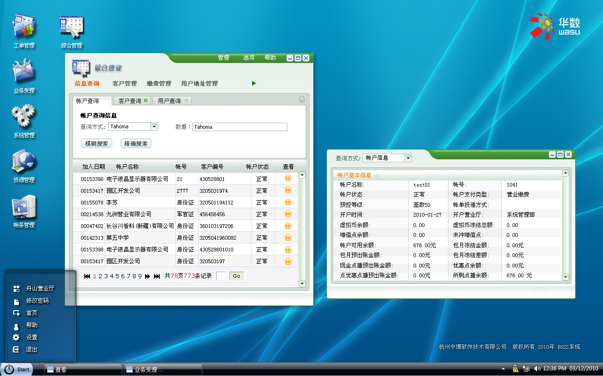Click view icon for 李苏 row

(288, 202)
